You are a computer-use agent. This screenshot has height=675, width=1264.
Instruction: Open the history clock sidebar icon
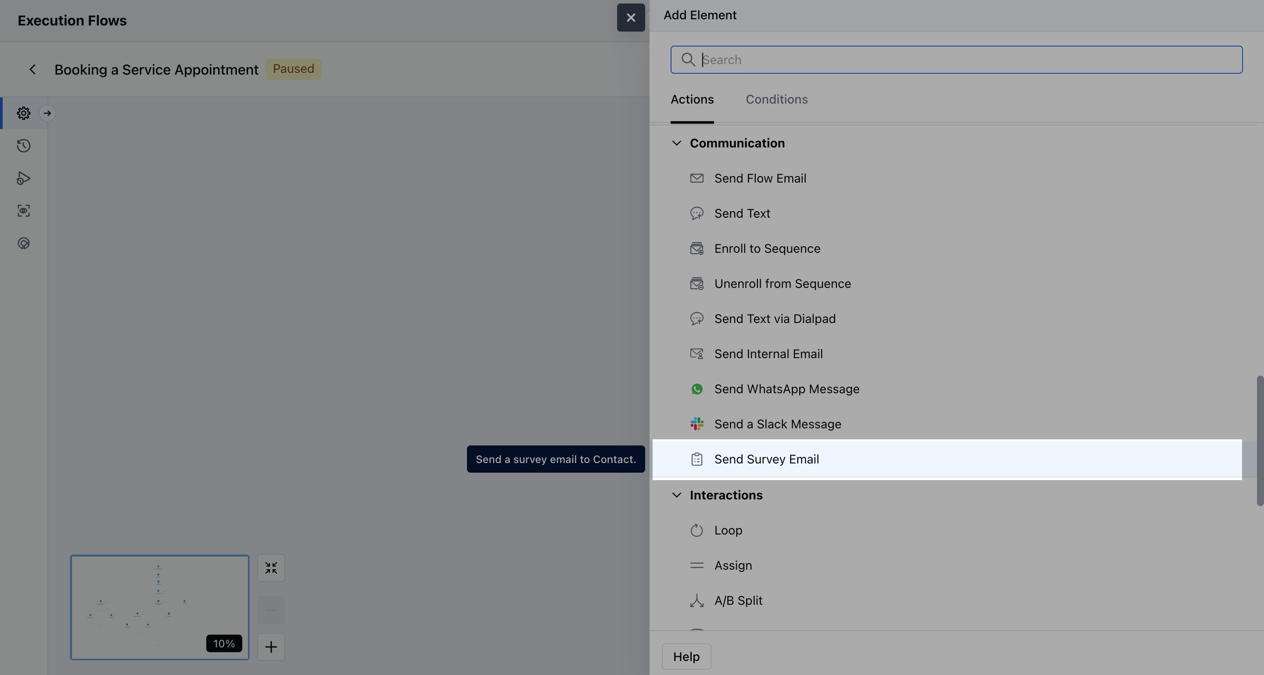tap(24, 146)
